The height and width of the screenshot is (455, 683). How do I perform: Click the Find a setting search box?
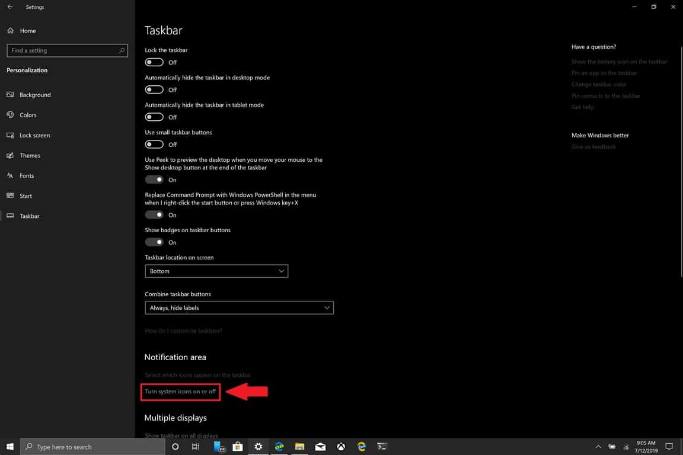[x=67, y=50]
